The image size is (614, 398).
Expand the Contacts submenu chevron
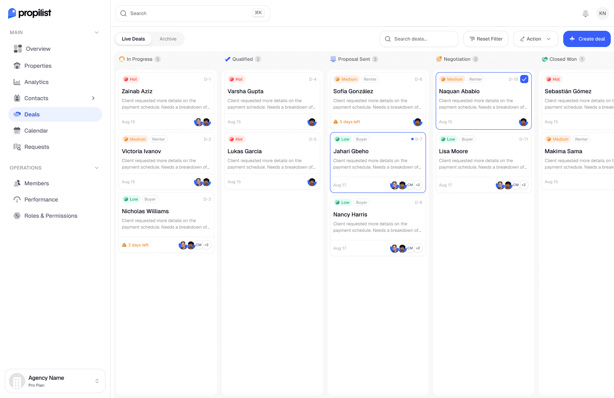(93, 98)
